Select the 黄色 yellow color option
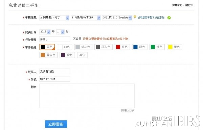203x130 pixels. [x=174, y=47]
